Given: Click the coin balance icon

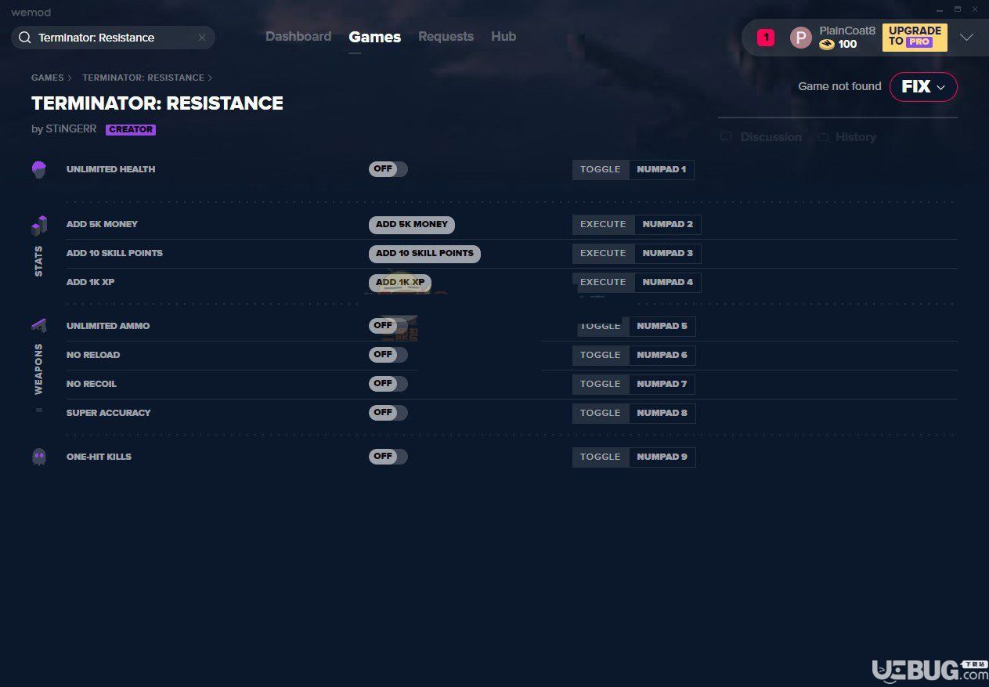Looking at the screenshot, I should click(827, 45).
